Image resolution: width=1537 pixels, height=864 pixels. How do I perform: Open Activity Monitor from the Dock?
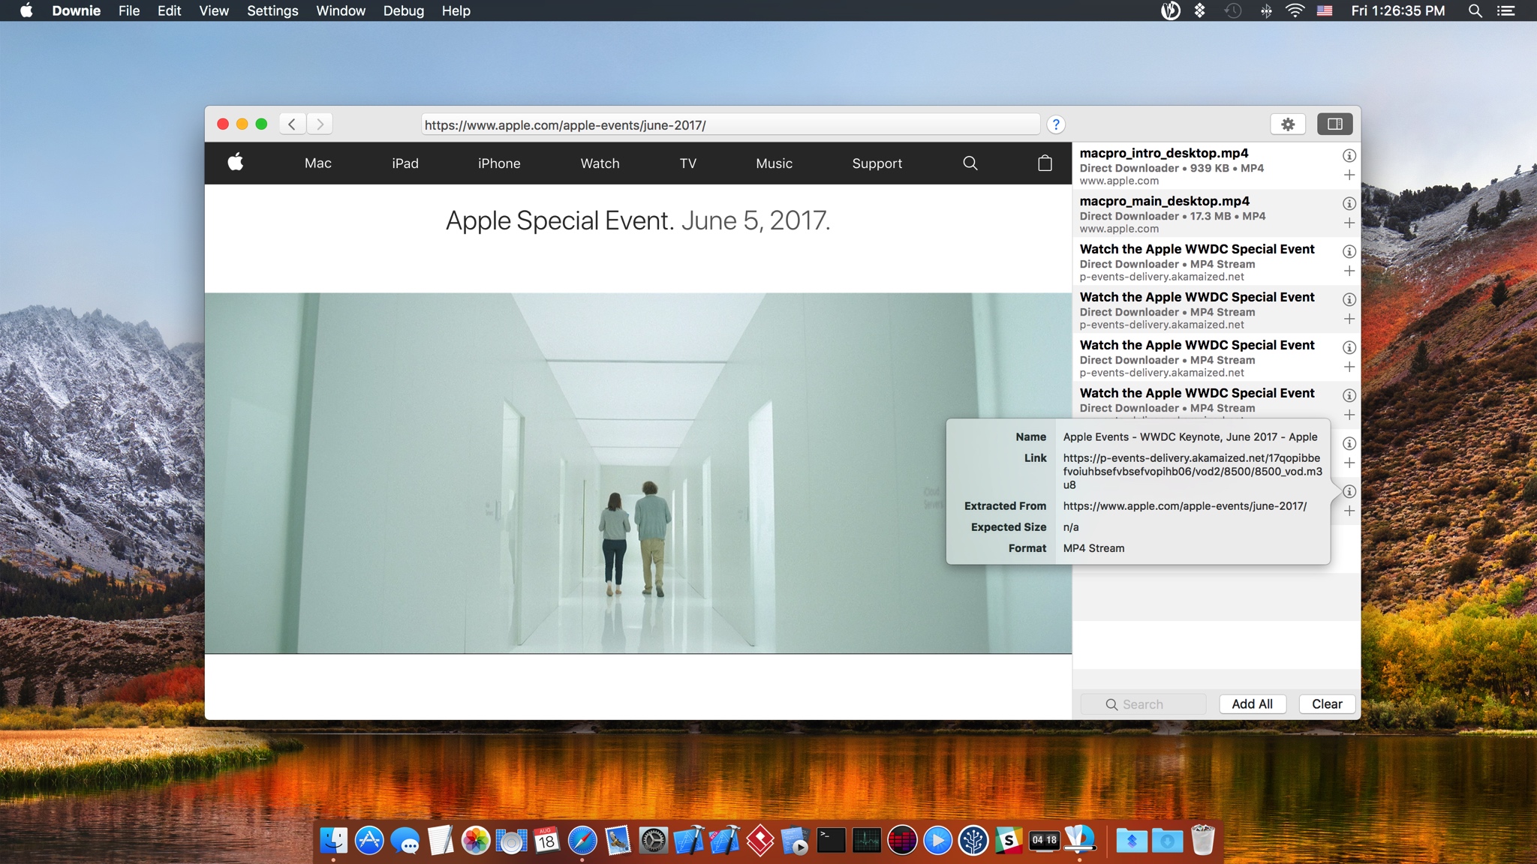coord(867,841)
